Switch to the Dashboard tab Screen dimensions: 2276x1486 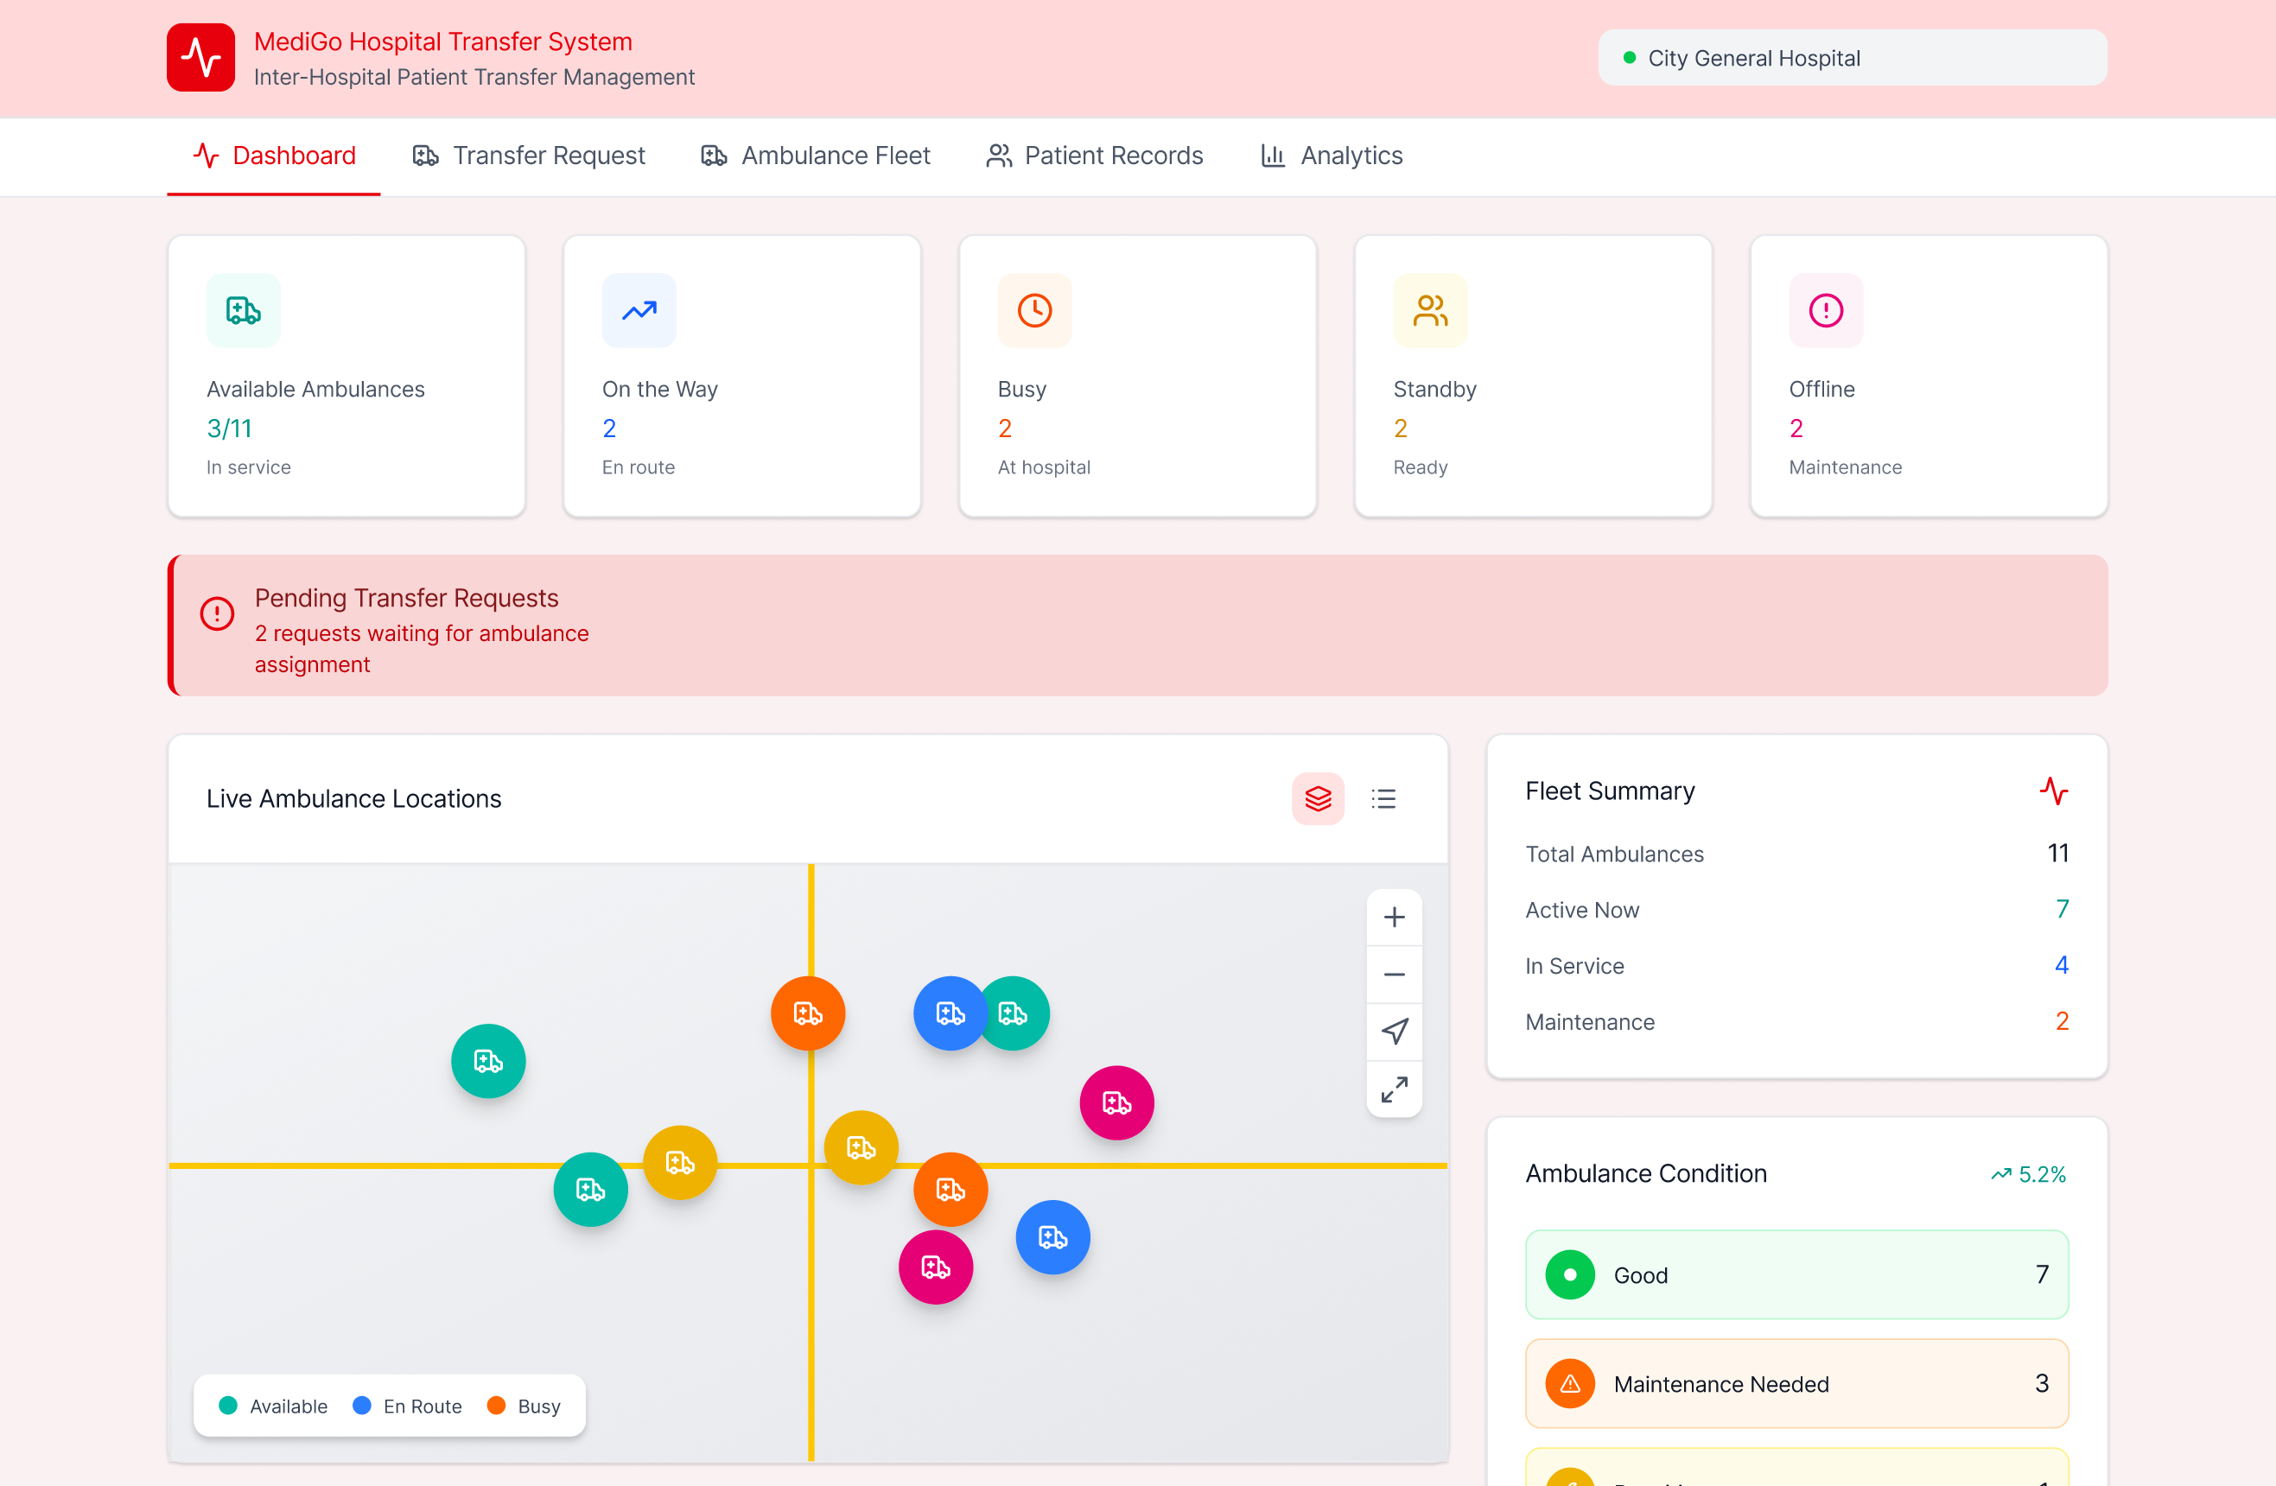coord(274,156)
